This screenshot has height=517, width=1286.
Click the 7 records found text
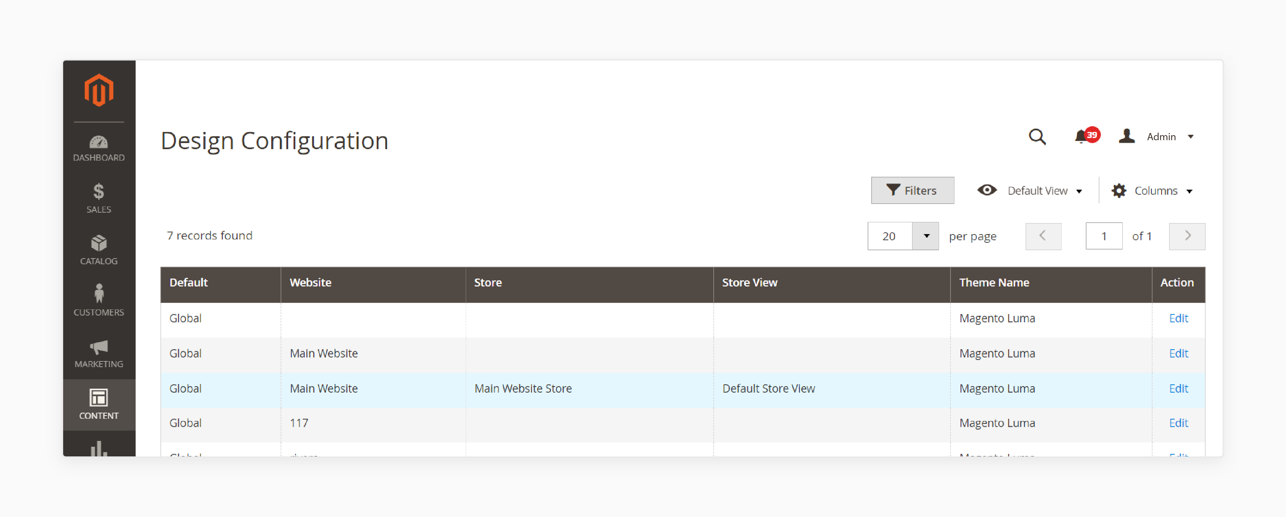click(210, 236)
